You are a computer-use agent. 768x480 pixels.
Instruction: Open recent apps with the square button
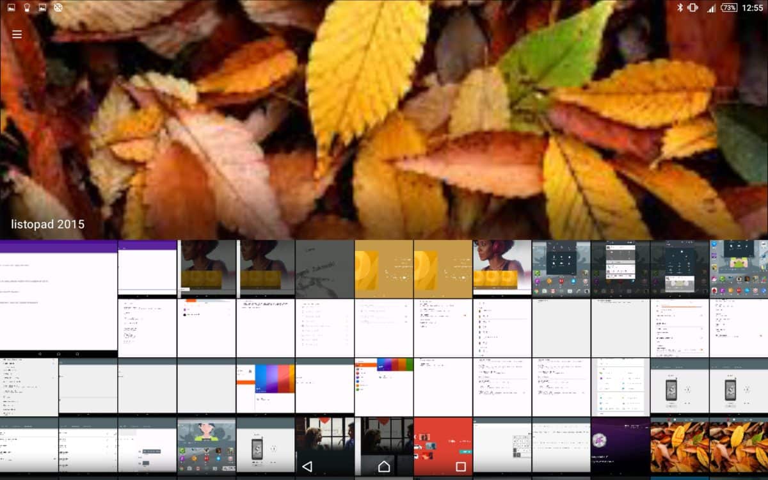461,466
